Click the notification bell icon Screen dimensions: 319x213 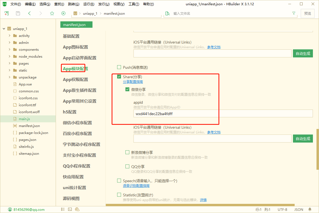310,209
